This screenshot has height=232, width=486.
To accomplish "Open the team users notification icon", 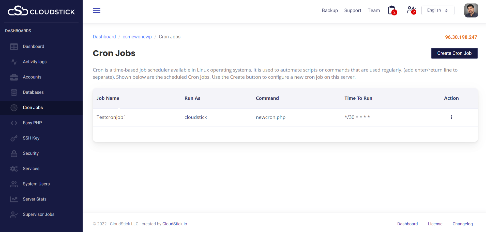I will tap(411, 10).
